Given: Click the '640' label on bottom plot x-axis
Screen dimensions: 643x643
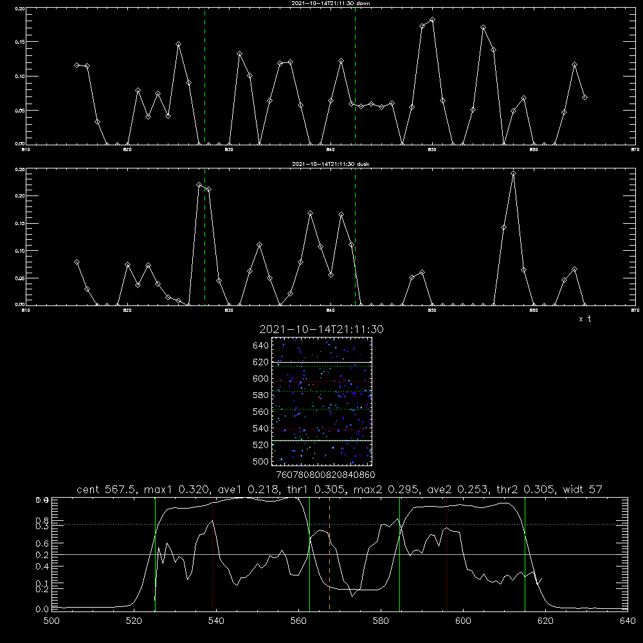Looking at the screenshot, I should pos(628,621).
